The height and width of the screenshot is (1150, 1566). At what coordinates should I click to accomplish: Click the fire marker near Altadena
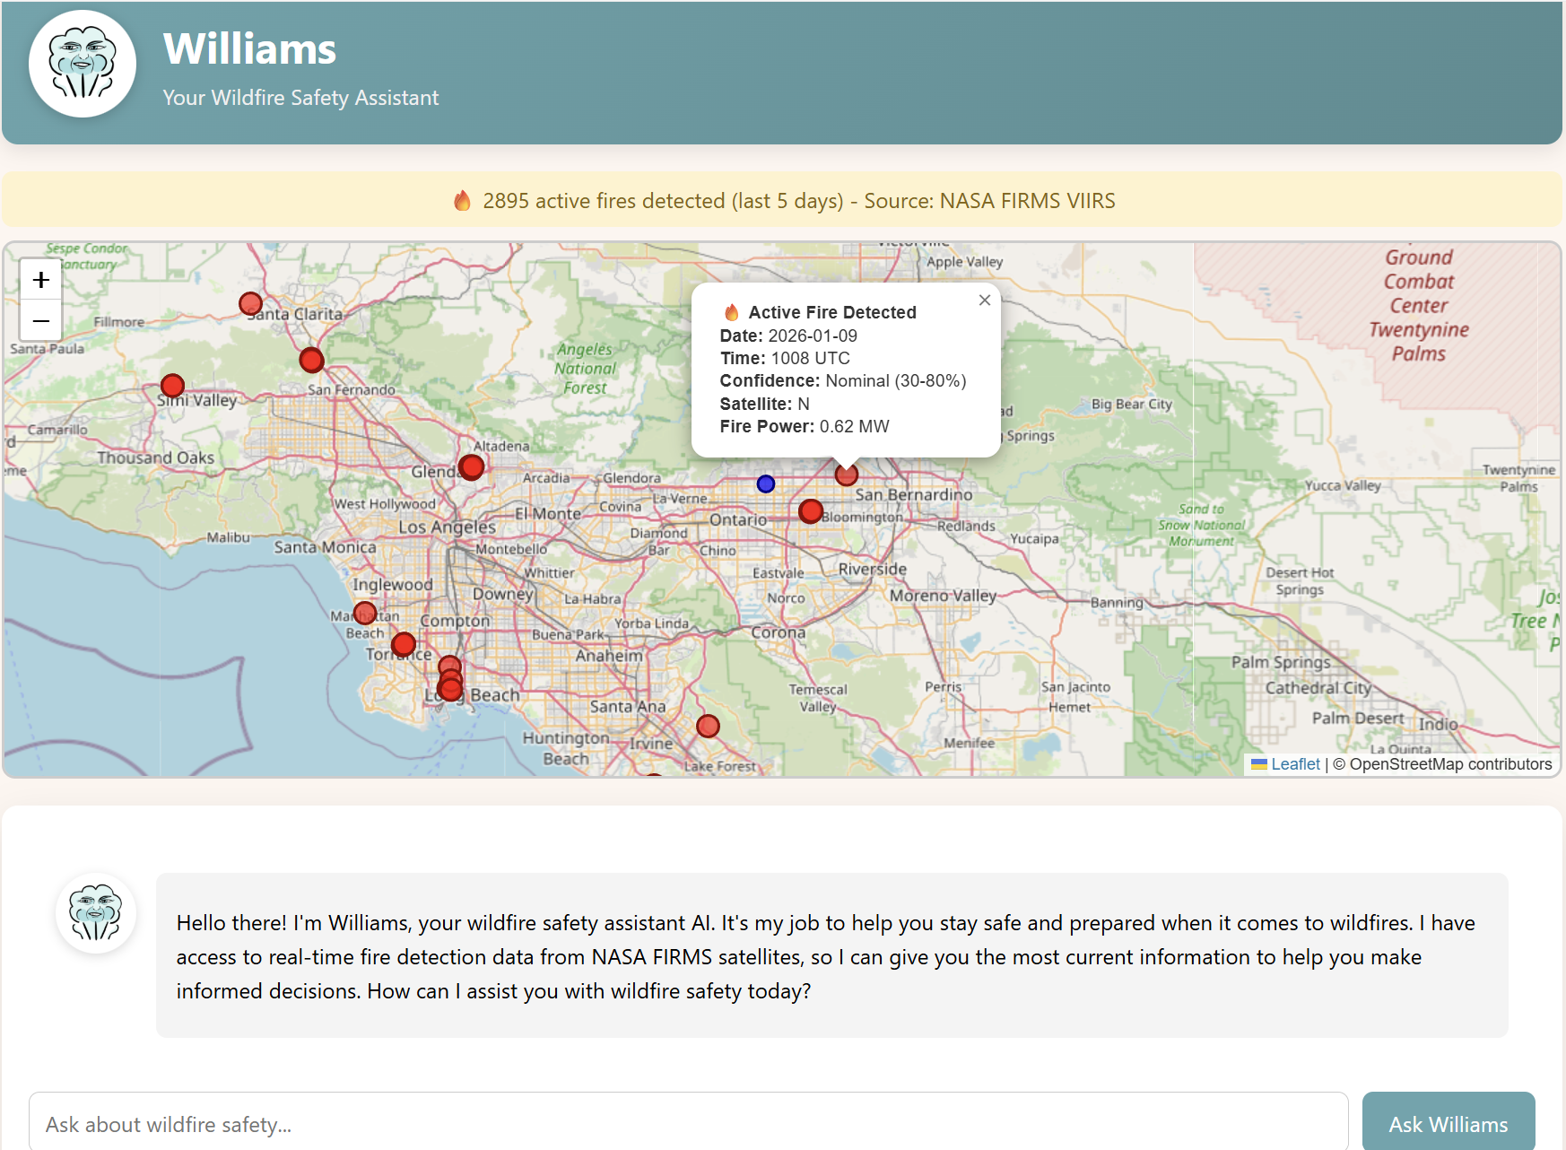pos(472,466)
